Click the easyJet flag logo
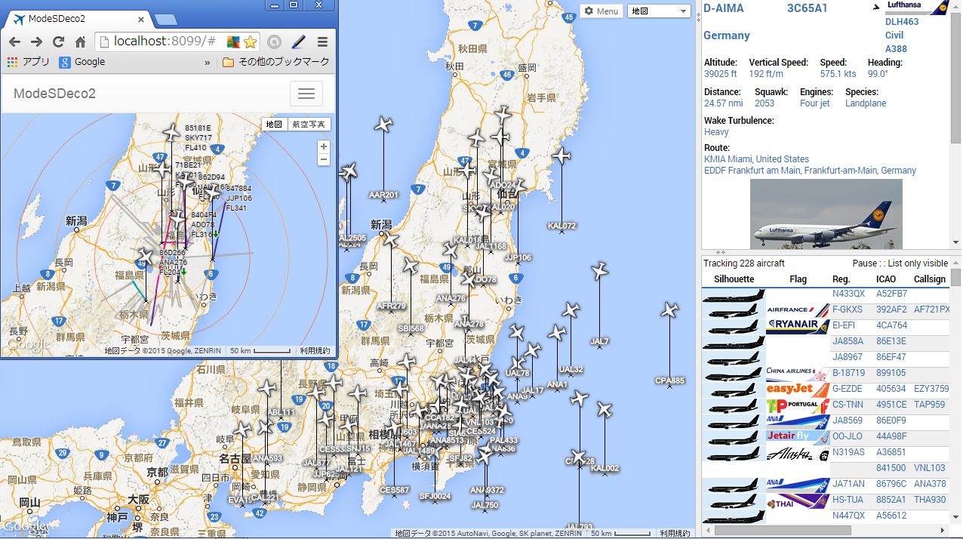The height and width of the screenshot is (539, 963). (x=798, y=389)
